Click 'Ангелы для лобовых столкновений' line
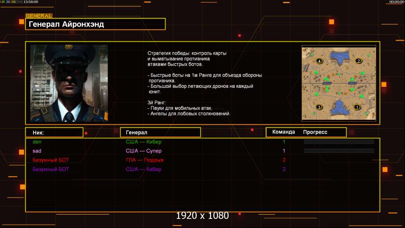The width and height of the screenshot is (405, 228). (x=189, y=114)
